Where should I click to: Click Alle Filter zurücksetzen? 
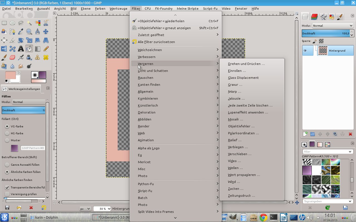(x=175, y=42)
